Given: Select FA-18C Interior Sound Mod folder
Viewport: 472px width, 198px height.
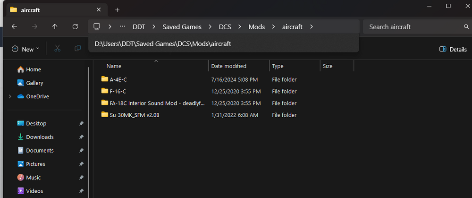Looking at the screenshot, I should 157,103.
